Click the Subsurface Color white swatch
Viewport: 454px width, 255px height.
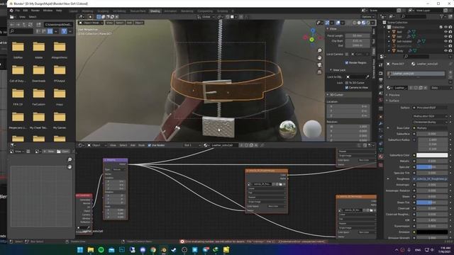pyautogui.click(x=432, y=155)
